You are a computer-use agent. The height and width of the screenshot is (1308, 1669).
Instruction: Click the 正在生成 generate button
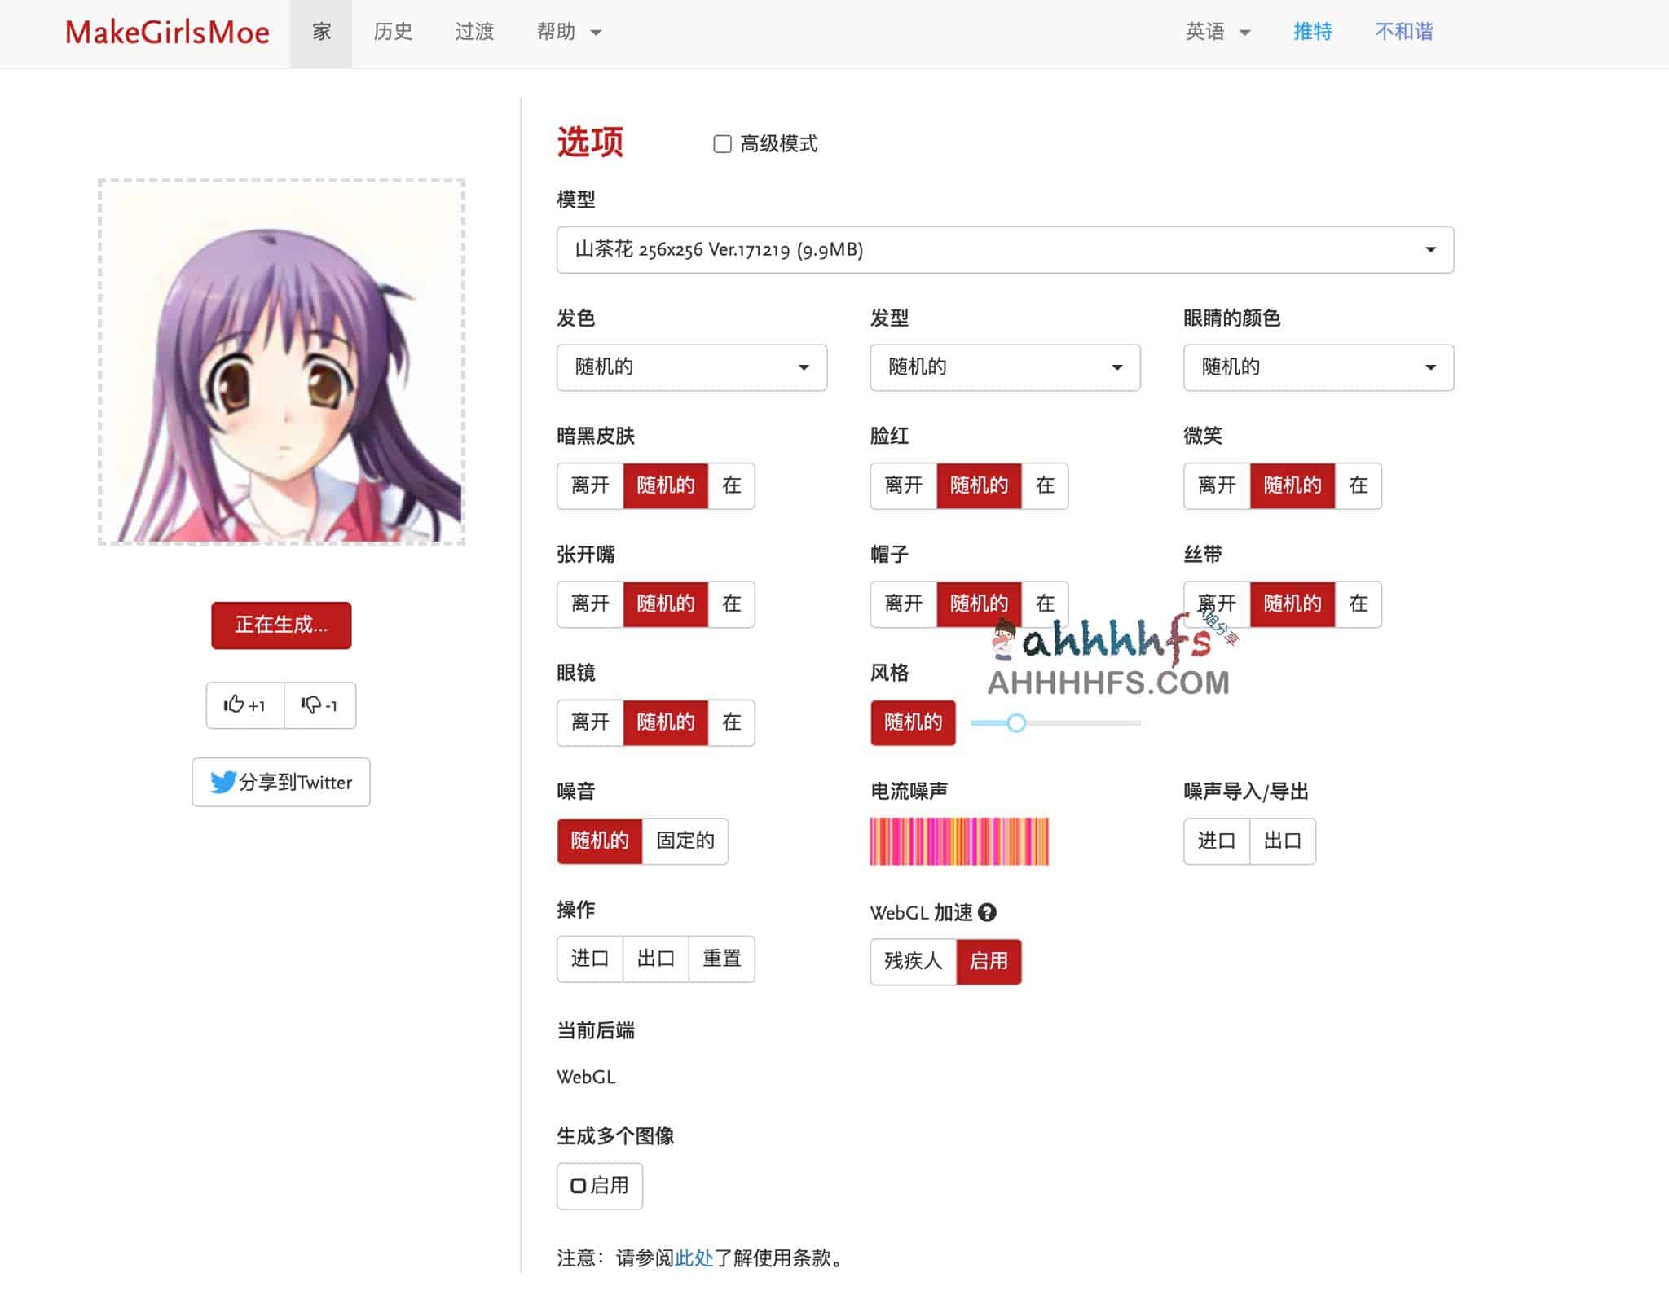point(281,625)
